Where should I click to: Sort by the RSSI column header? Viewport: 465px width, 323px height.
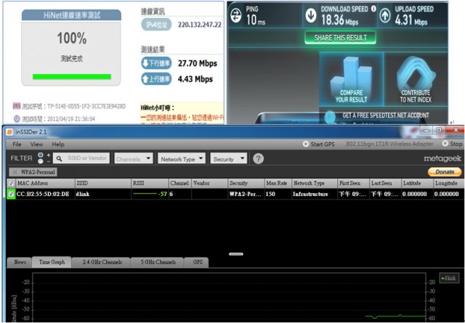[150, 183]
